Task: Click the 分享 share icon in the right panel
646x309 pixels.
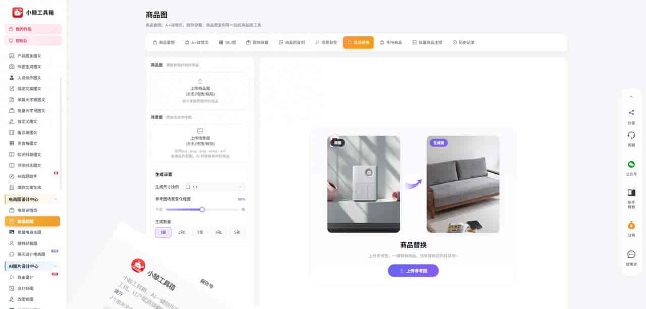Action: pyautogui.click(x=631, y=113)
